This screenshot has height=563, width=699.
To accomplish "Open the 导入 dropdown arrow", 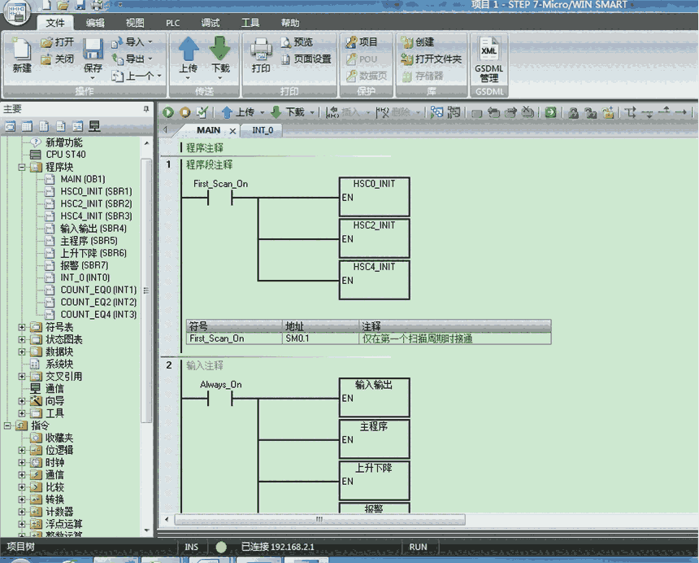I will 150,42.
